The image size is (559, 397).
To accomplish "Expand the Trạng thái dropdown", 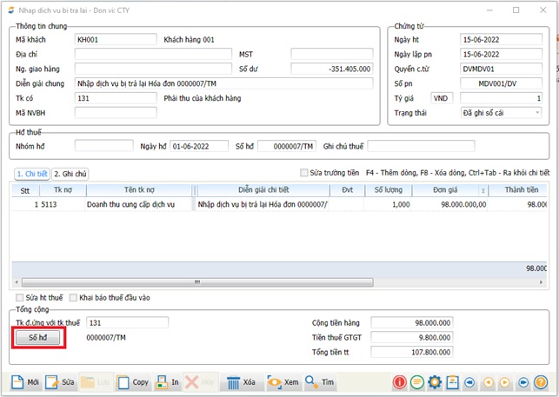I will point(537,113).
